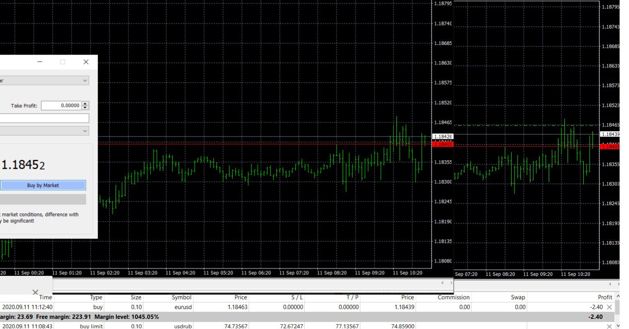Screen dimensions: 629x329
Task: Minimize the order dialog window
Action: coord(40,62)
